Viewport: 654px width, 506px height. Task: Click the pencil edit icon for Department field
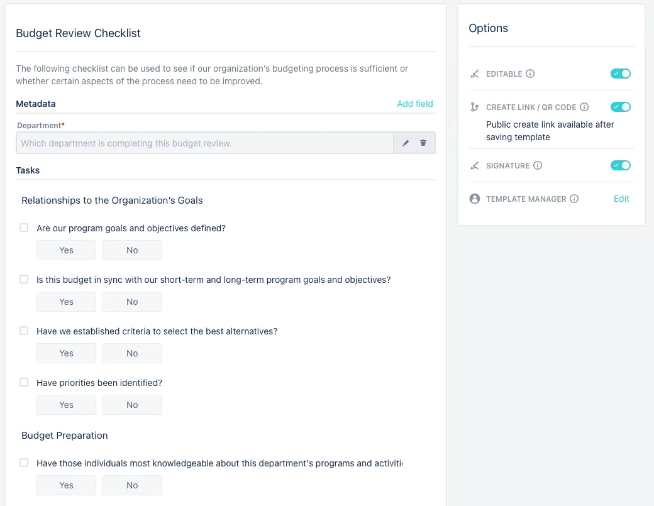point(406,143)
